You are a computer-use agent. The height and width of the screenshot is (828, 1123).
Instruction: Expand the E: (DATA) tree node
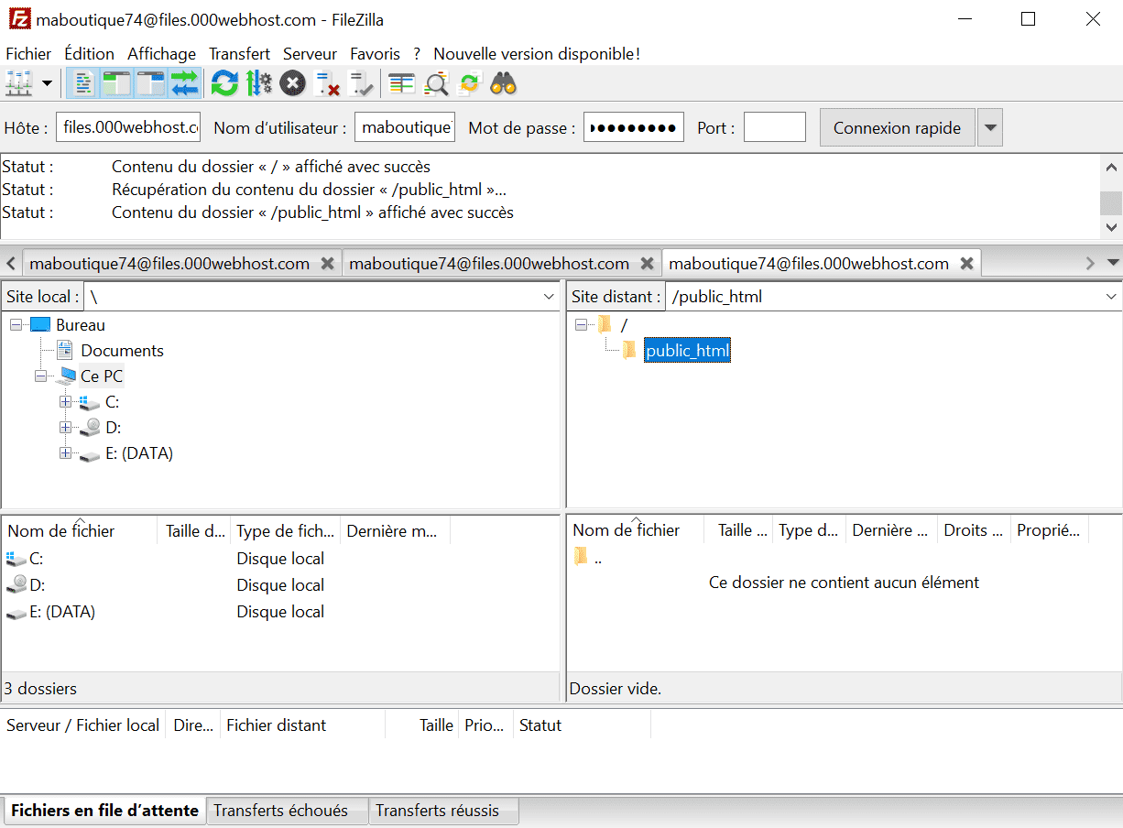click(65, 453)
